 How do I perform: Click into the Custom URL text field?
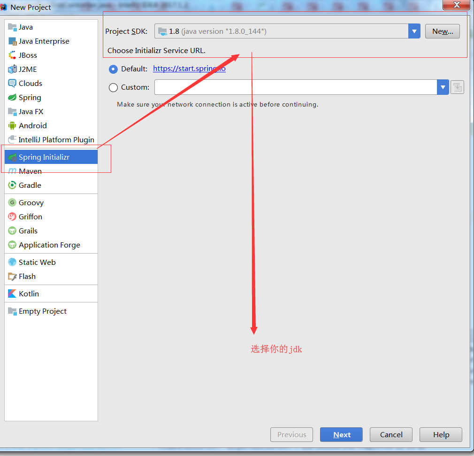tap(296, 87)
